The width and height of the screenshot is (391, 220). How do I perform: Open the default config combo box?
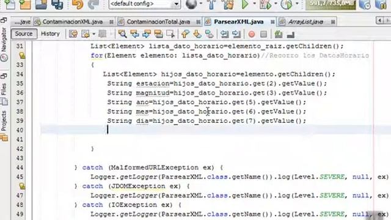144,4
